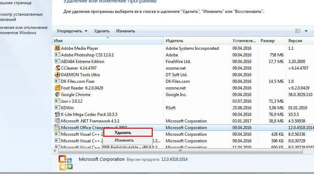Click the 25.08.2016 install date cell

242,108
